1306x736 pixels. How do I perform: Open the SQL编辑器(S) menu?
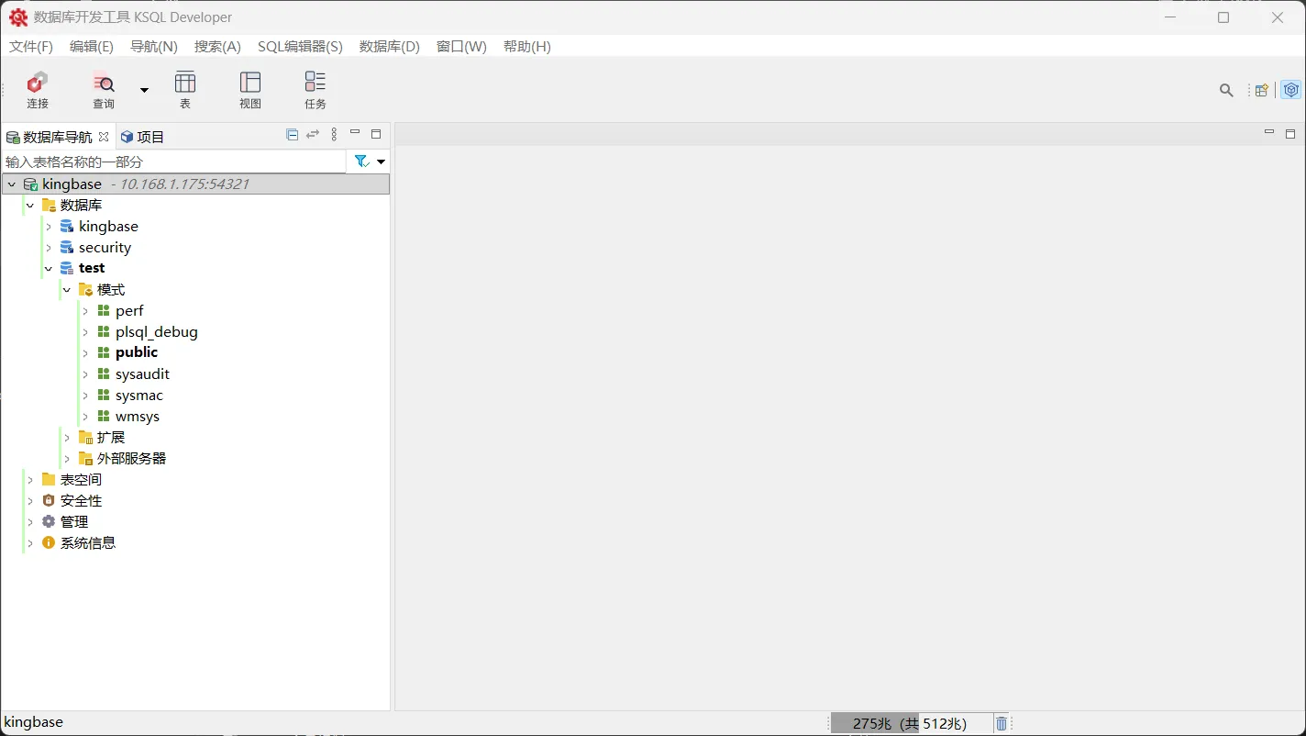coord(300,46)
